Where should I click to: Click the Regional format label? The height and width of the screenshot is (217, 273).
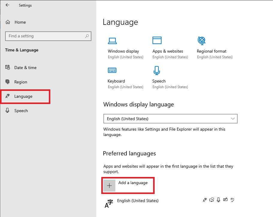[x=212, y=51]
